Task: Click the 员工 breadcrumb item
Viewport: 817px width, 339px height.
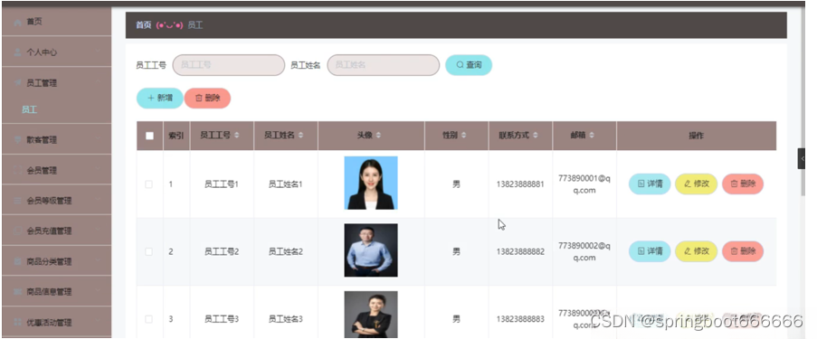Action: (195, 25)
